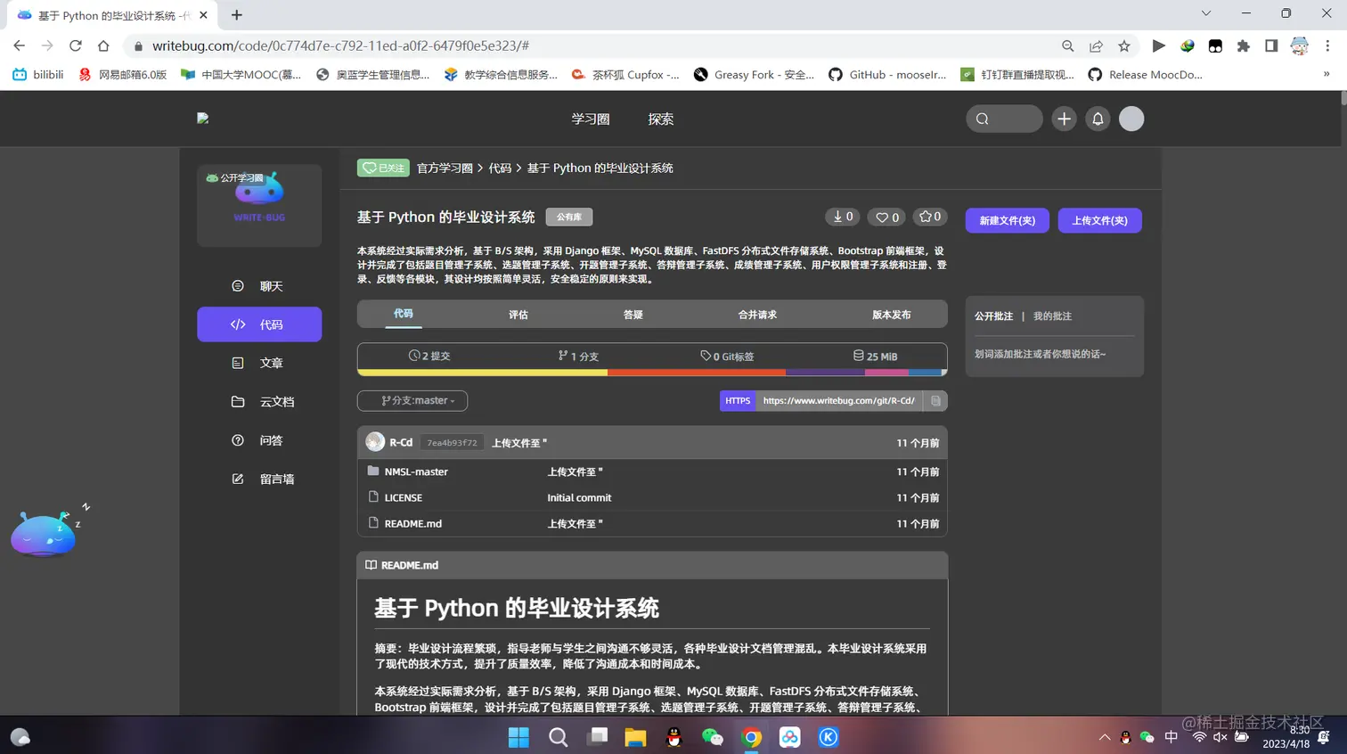
Task: Click the 上传文件(夹) button
Action: [1100, 220]
